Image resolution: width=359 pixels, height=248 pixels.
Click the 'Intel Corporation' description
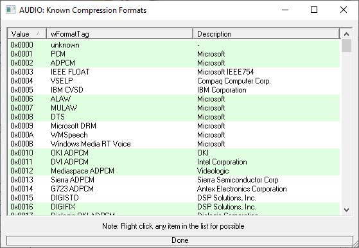pyautogui.click(x=222, y=162)
